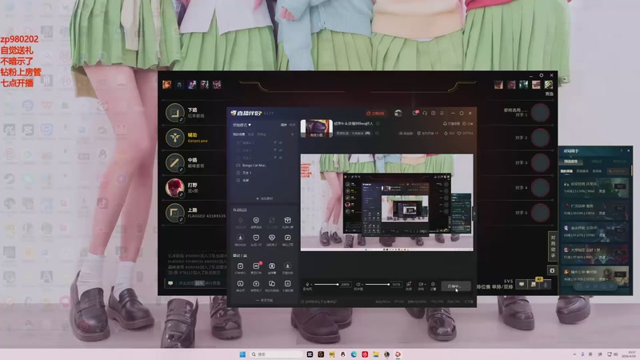Open the 对局助手 vertical side tab
Image resolution: width=640 pixels, height=360 pixels.
pos(553,246)
